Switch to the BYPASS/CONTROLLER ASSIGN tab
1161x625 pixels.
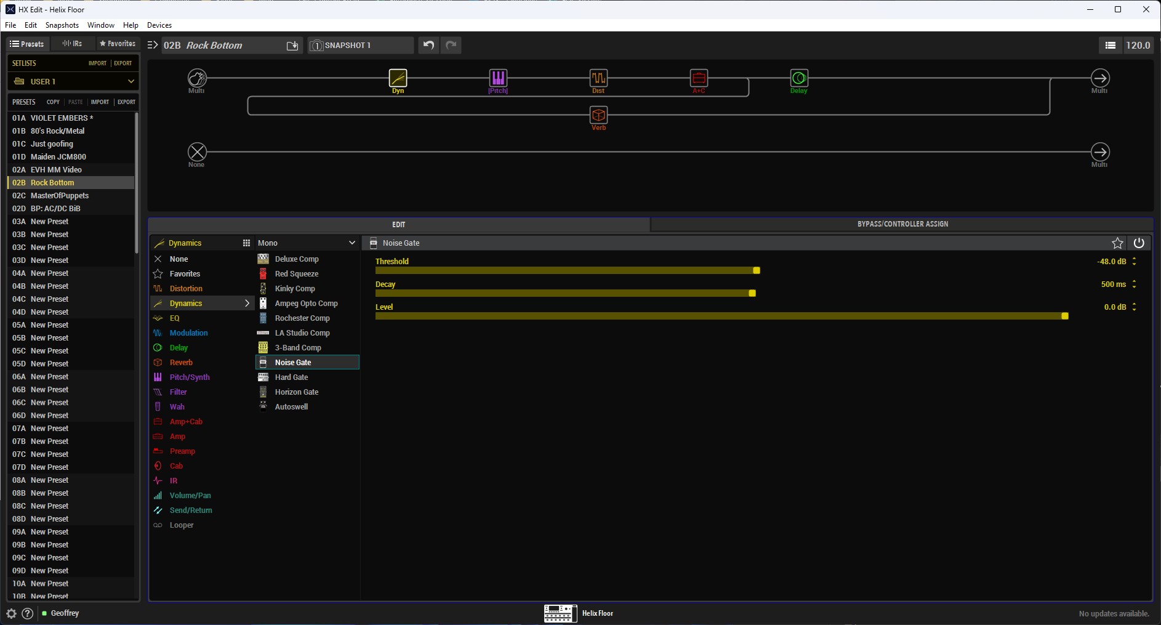(x=902, y=224)
